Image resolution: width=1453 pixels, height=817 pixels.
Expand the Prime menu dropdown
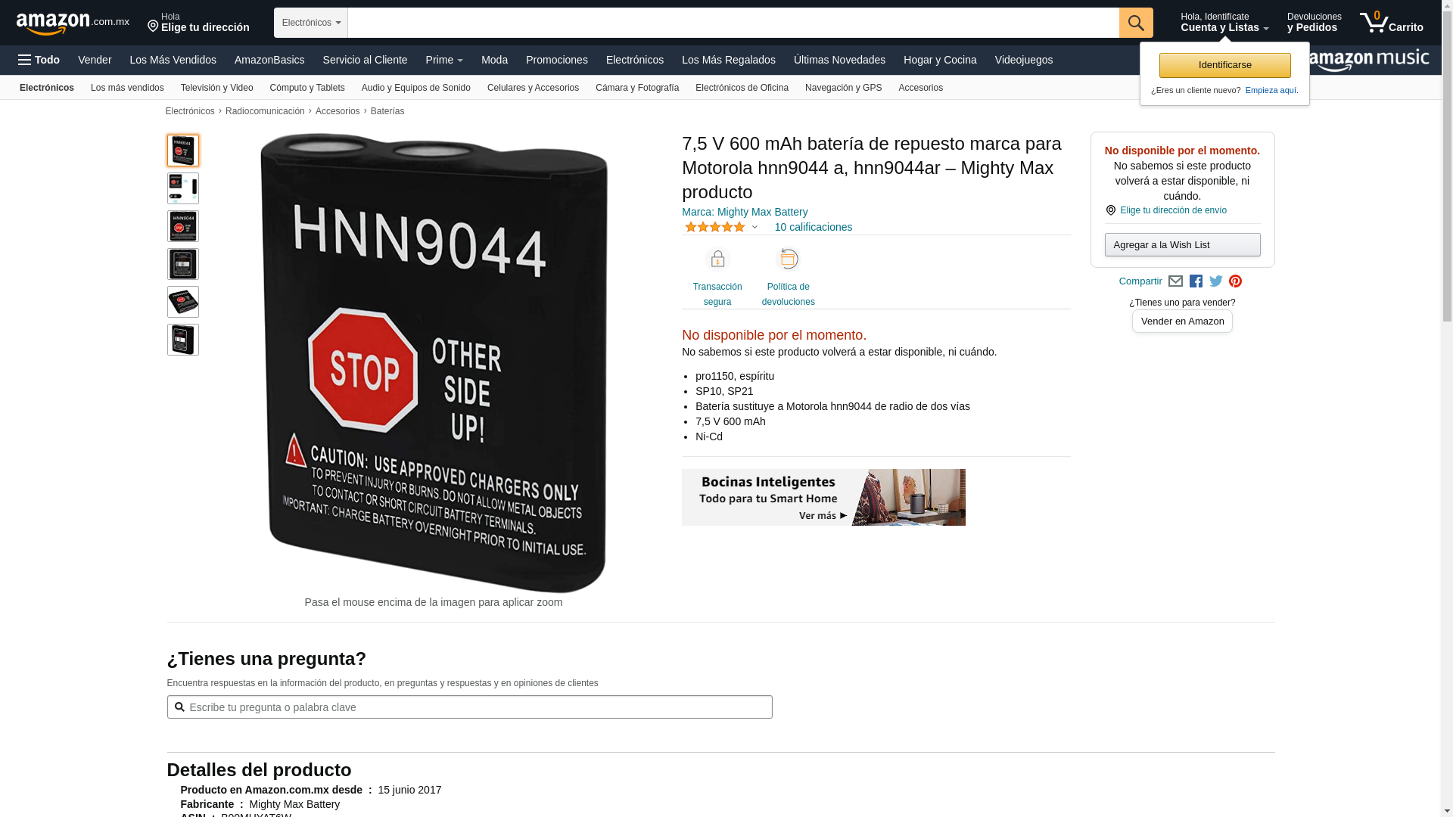(444, 60)
